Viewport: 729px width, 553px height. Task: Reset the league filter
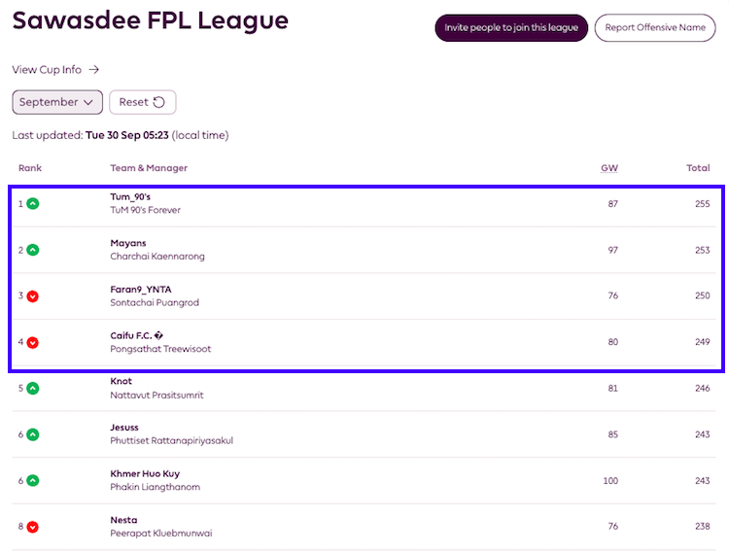(142, 102)
